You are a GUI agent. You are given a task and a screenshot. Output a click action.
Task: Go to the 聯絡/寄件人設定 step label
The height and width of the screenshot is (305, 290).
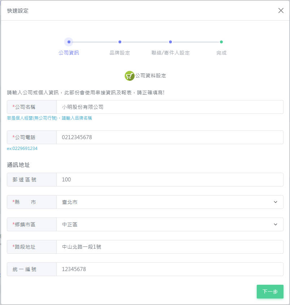click(x=170, y=53)
